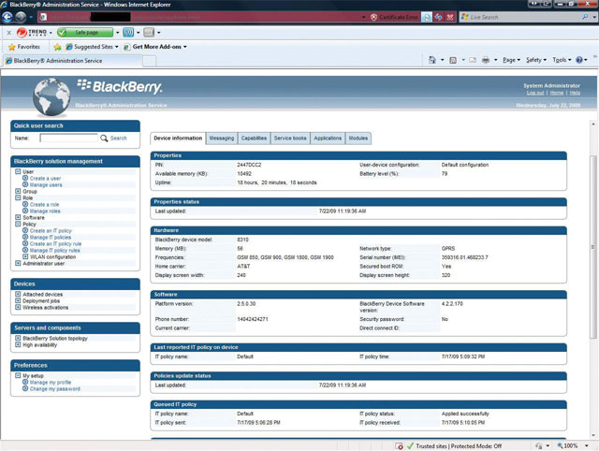Switch to the Applications tab
The image size is (599, 451).
[328, 138]
